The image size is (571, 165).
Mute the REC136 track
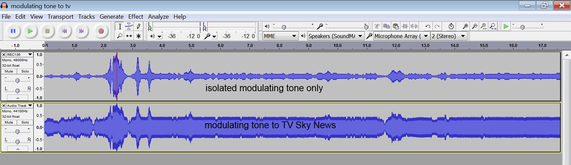9,71
